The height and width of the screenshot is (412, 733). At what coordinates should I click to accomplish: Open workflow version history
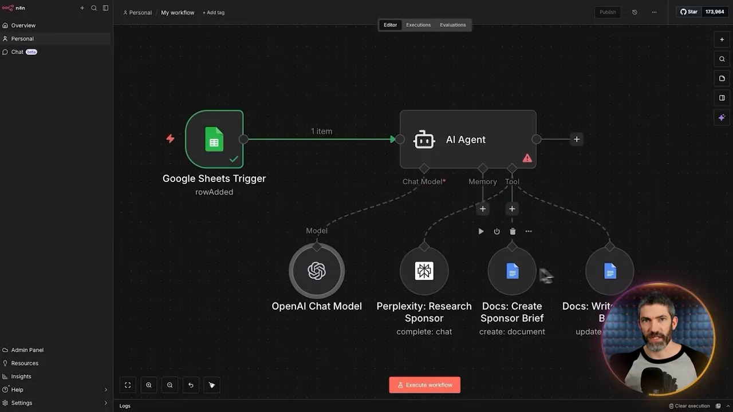click(635, 12)
